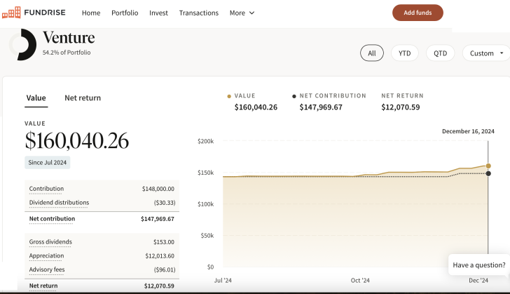Go to the Portfolio section
The height and width of the screenshot is (294, 510).
[x=125, y=13]
